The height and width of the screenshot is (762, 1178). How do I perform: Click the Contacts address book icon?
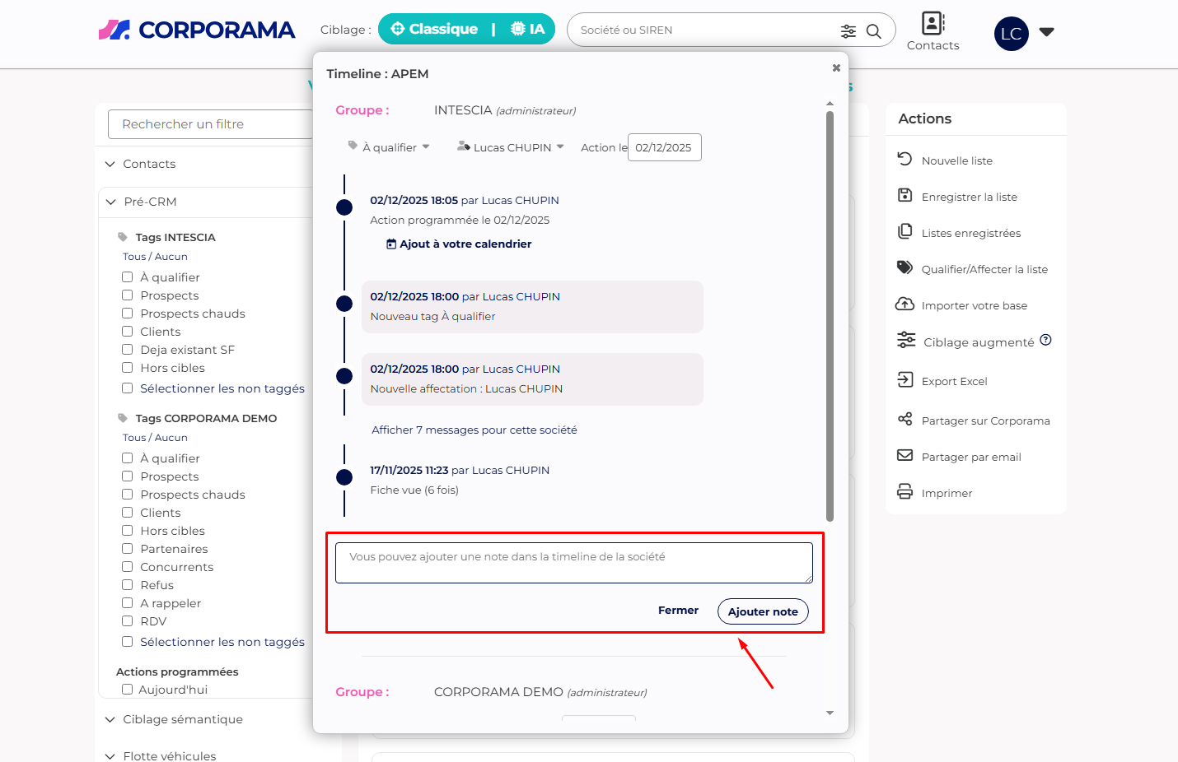933,23
